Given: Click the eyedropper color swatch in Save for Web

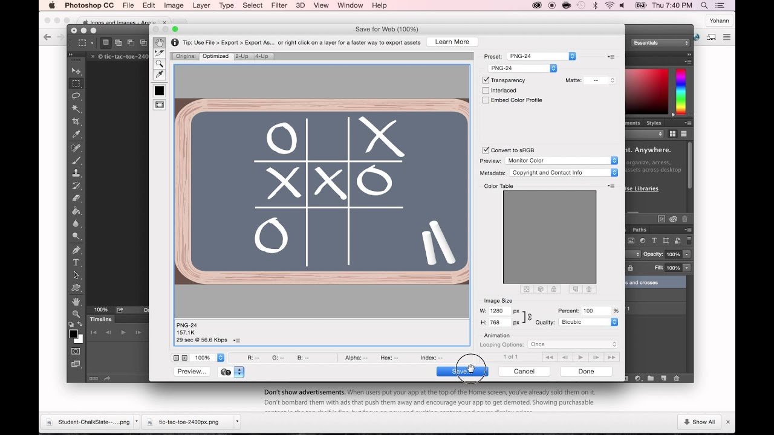Looking at the screenshot, I should 159,91.
